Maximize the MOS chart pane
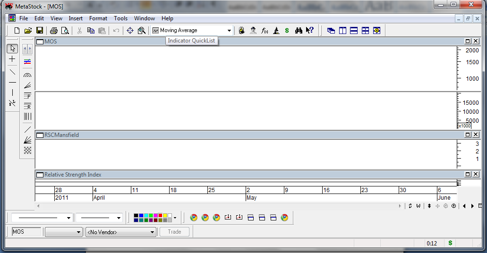This screenshot has width=487, height=253. click(468, 41)
